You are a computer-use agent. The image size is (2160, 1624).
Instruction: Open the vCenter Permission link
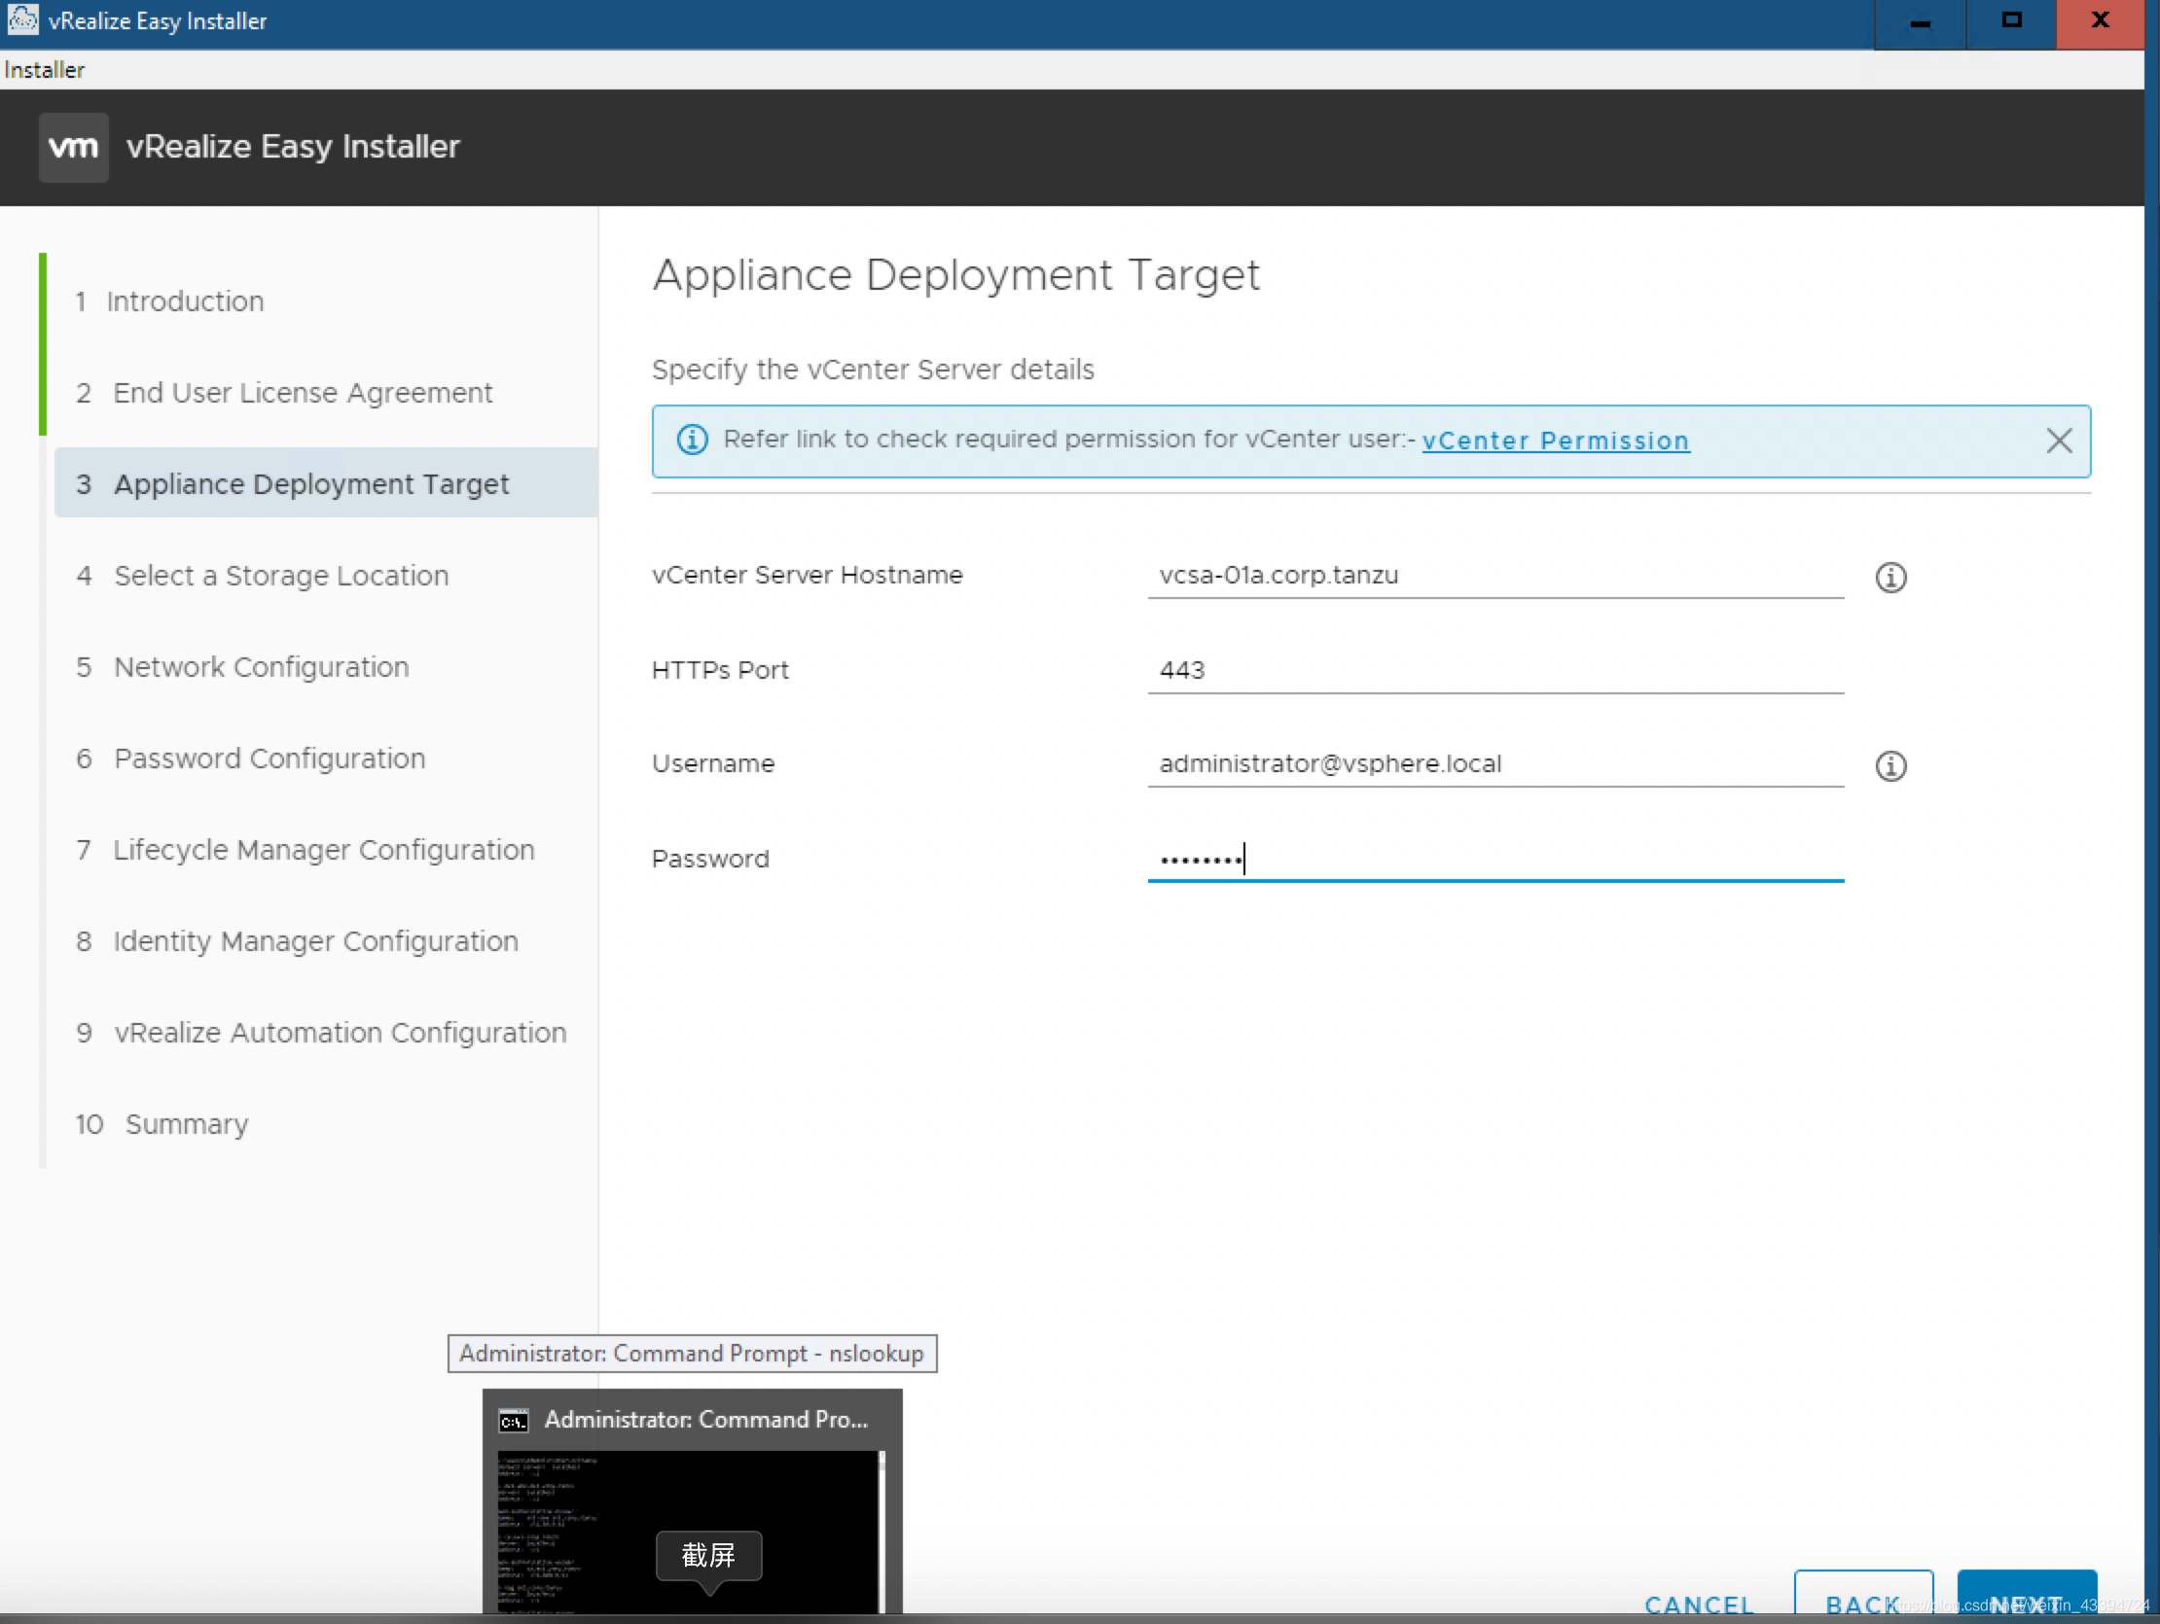pos(1555,441)
